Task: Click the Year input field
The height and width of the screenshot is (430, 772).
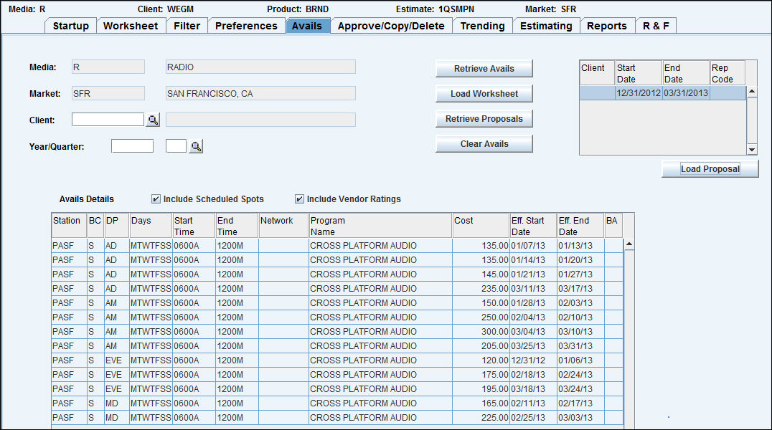Action: [x=132, y=146]
